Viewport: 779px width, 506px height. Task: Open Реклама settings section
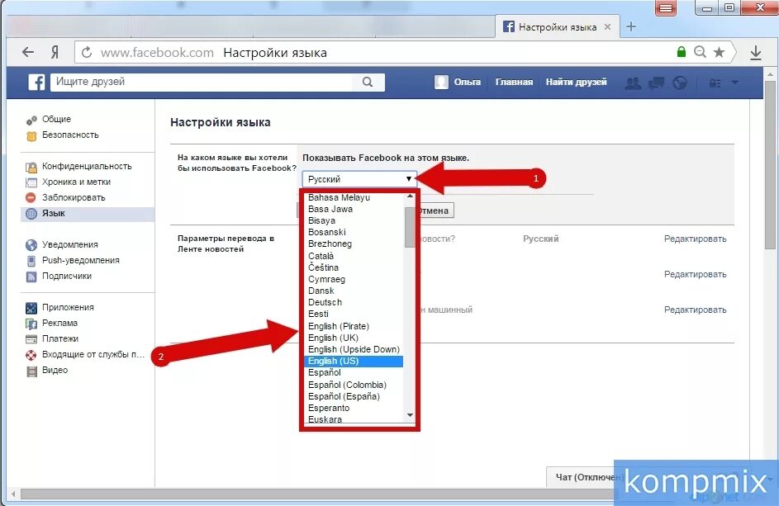59,324
